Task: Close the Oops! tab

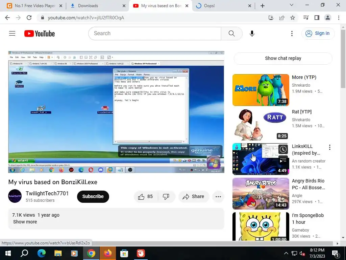Action: [250, 6]
